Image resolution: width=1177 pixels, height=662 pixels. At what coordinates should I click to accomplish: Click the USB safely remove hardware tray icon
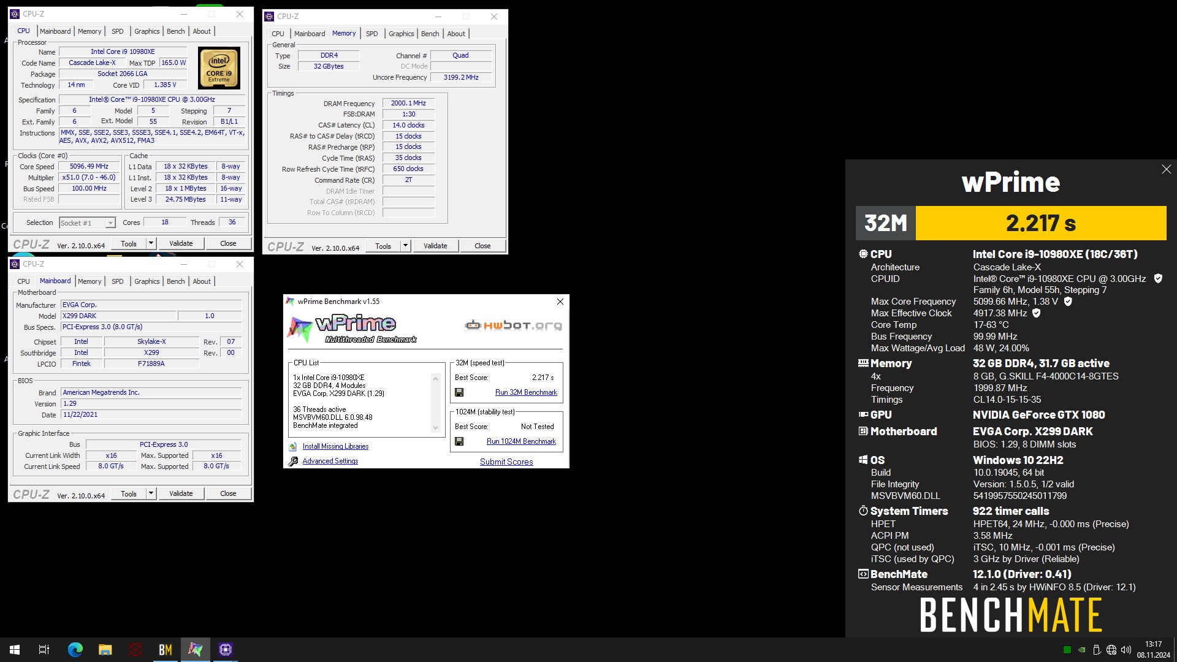click(x=1097, y=650)
